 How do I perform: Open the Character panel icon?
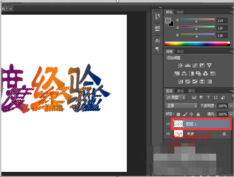point(157,41)
